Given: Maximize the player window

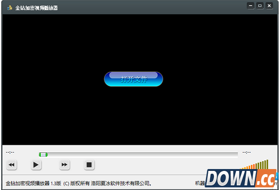Looking at the screenshot, I should point(260,6).
